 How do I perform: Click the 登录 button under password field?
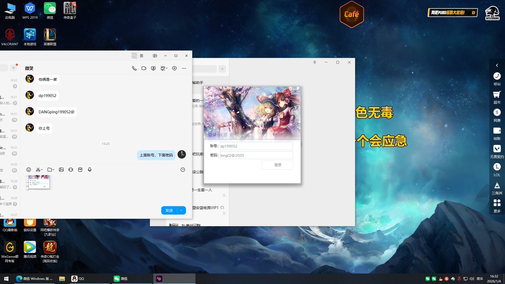click(x=277, y=165)
